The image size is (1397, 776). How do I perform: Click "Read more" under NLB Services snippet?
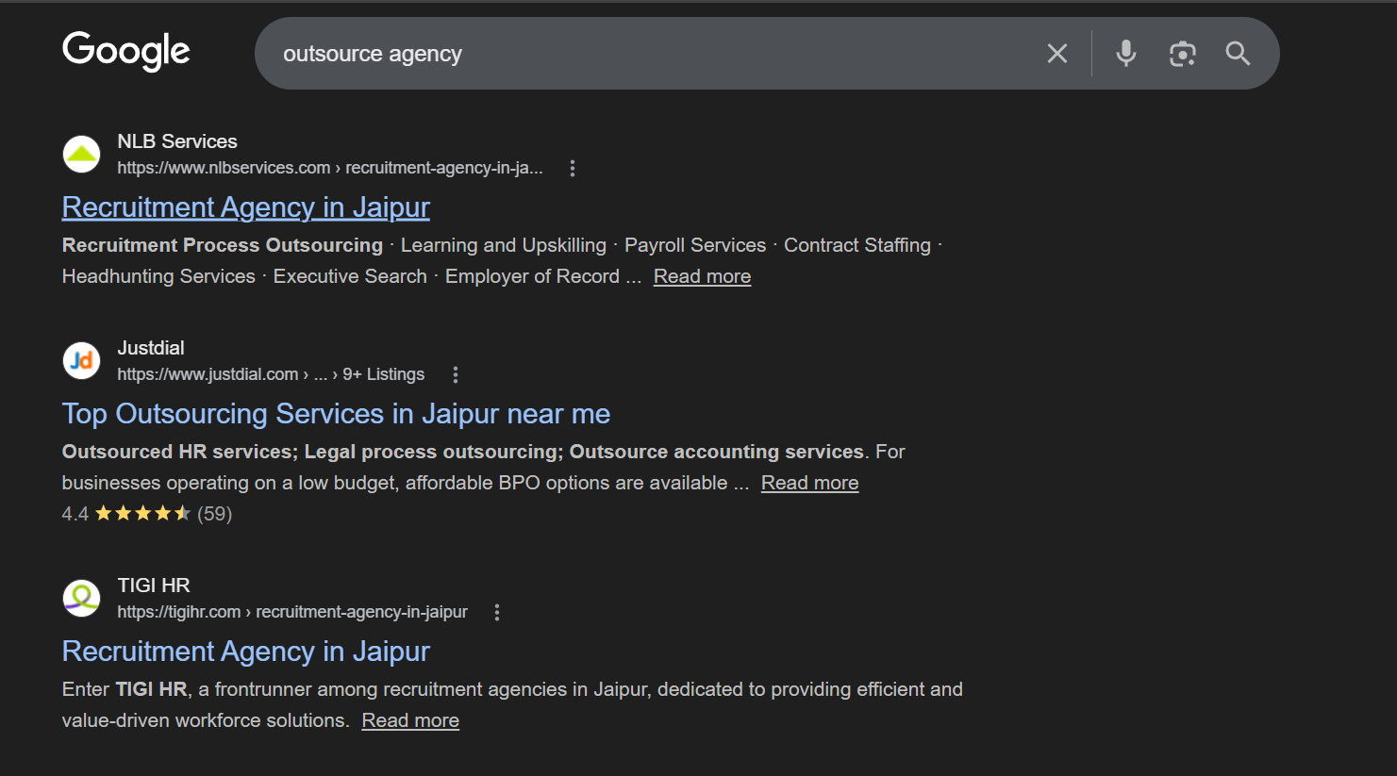pos(702,276)
